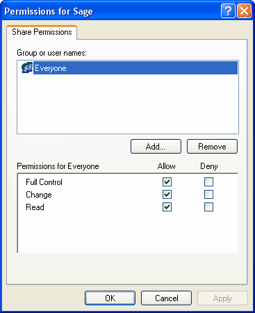Viewport: 255px width, 313px height.
Task: Check Deny for Full Control
Action: [208, 182]
